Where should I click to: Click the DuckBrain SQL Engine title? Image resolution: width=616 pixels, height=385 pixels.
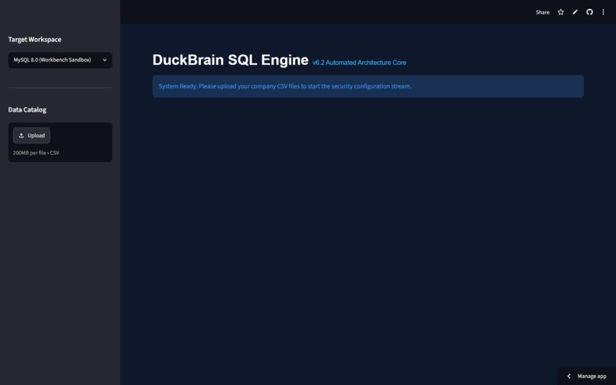pyautogui.click(x=230, y=60)
